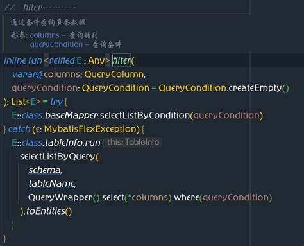Click the selectListByCondition method call
Viewport: 304px width, 246px height.
pos(145,116)
